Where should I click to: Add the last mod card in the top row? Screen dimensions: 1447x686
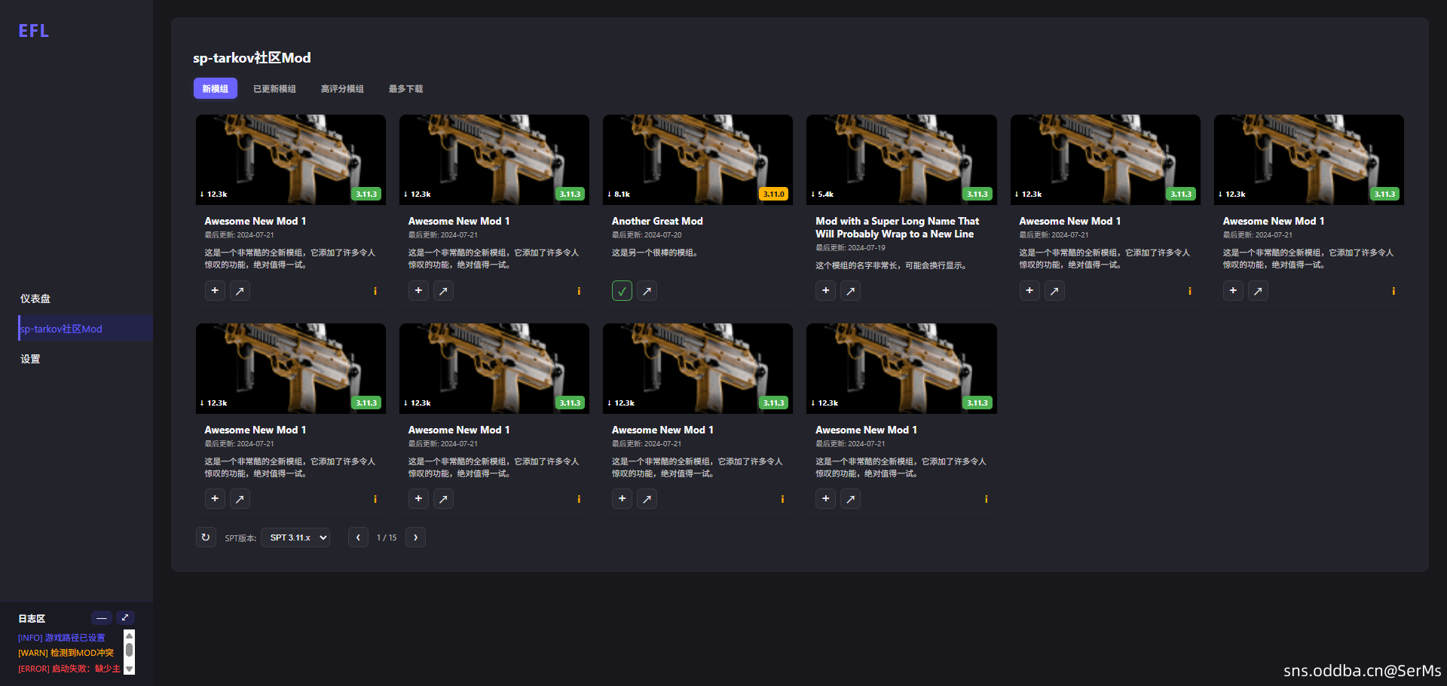[x=1233, y=291]
